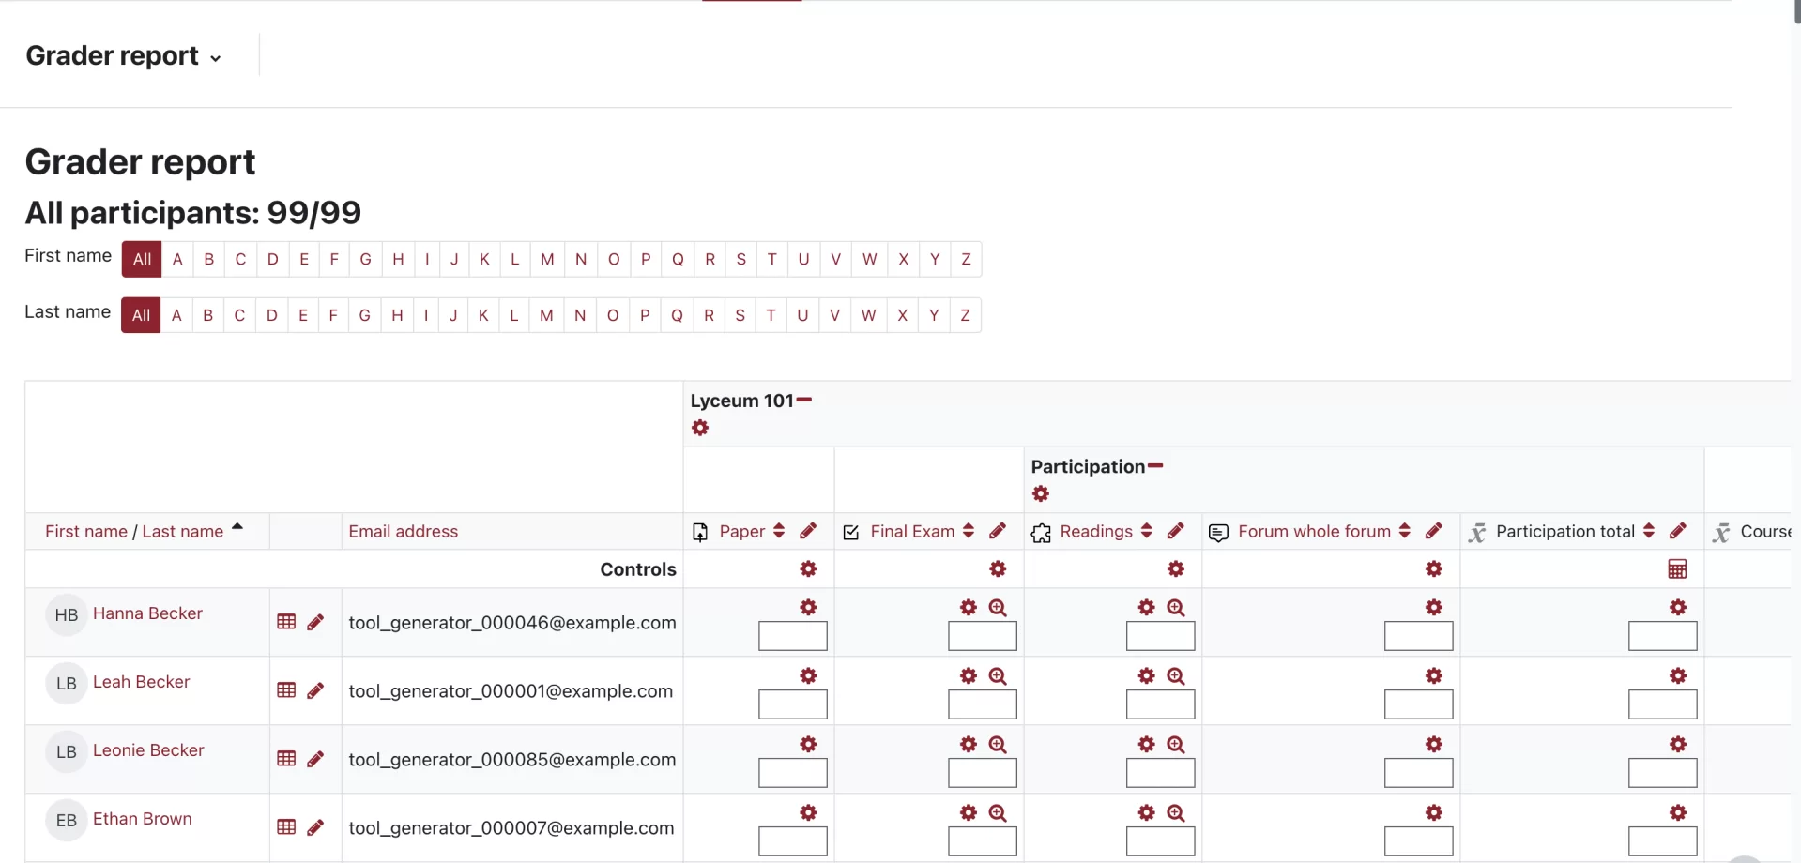The image size is (1801, 863).
Task: Collapse the Lyceum 101 category
Action: [804, 401]
